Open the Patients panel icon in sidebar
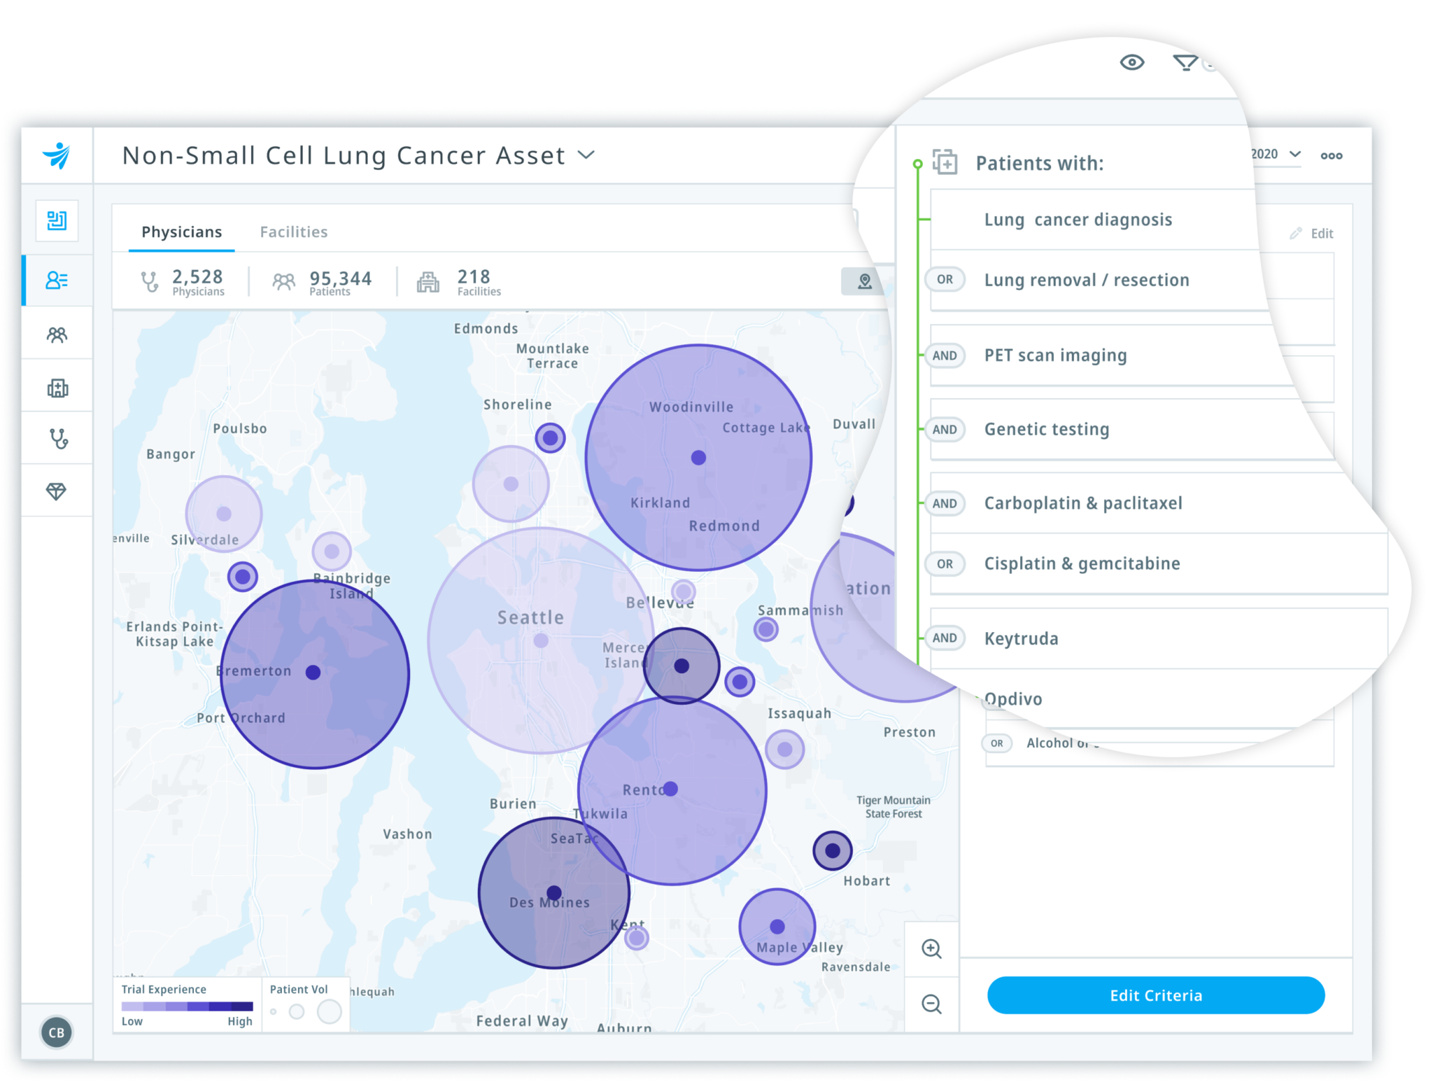1433x1082 pixels. (57, 334)
